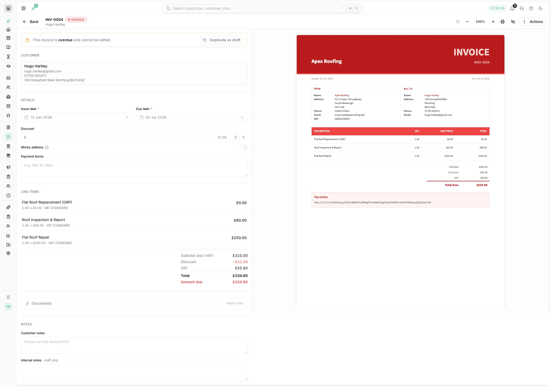The height and width of the screenshot is (387, 551).
Task: Open the inbox tray sidebar icon
Action: tap(8, 78)
